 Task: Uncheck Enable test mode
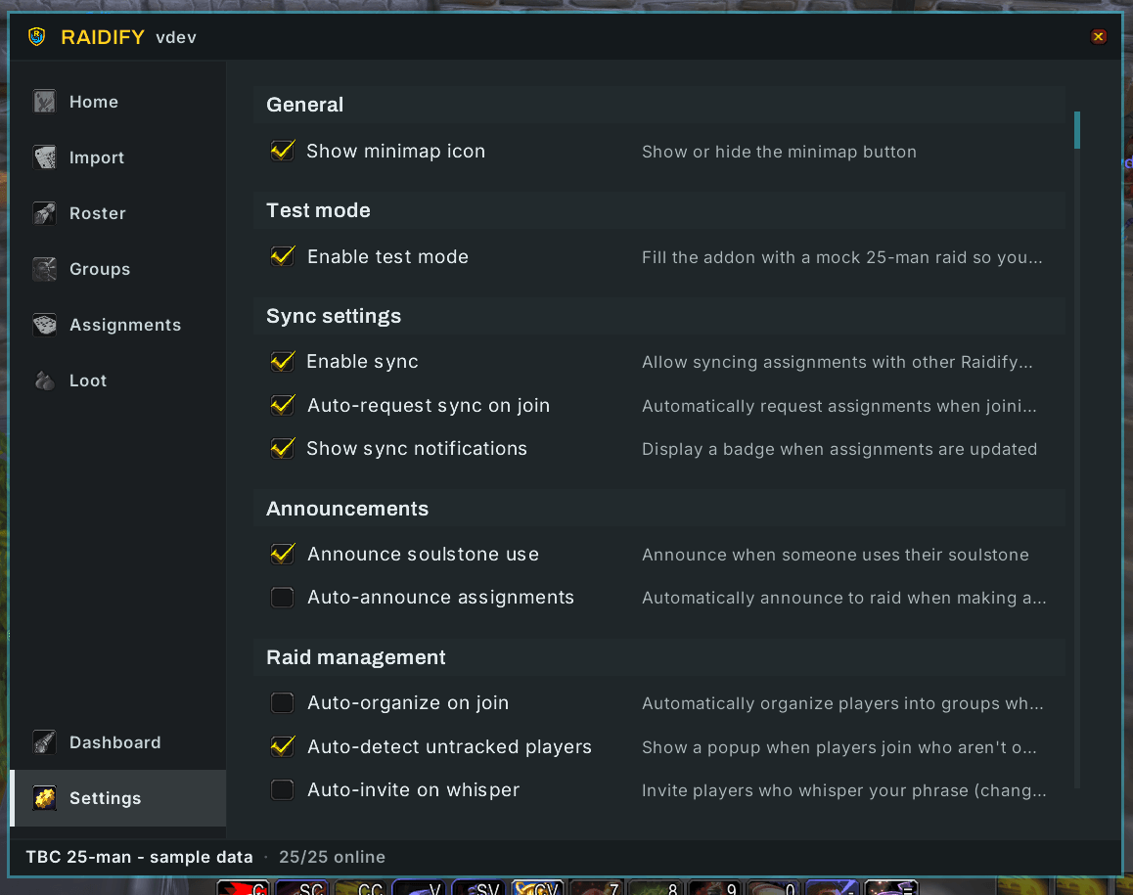pyautogui.click(x=282, y=256)
